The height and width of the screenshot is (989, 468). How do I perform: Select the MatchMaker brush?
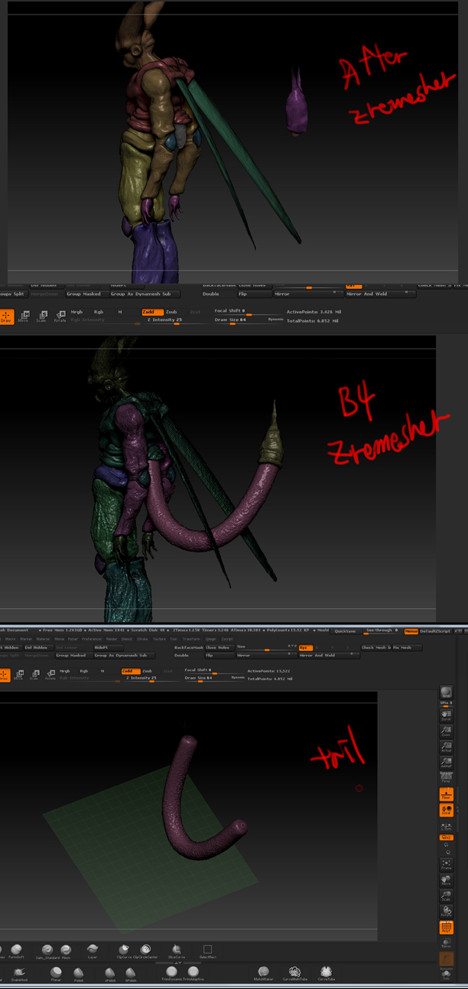[x=263, y=973]
